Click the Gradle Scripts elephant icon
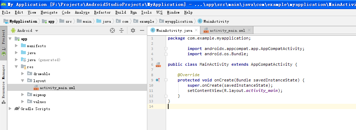The image size is (356, 130). point(17,109)
